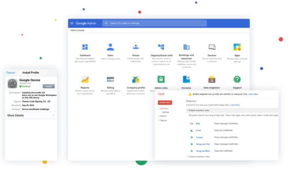
Task: Click the Install button for Google Device
Action: pyautogui.click(x=49, y=86)
